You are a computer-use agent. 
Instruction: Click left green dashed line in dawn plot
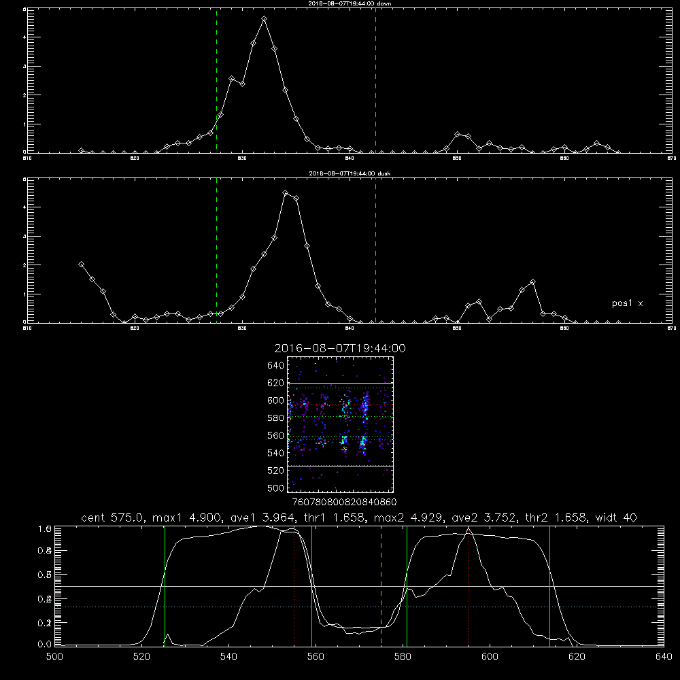tap(216, 80)
